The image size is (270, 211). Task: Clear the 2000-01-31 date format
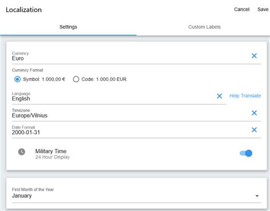254,130
